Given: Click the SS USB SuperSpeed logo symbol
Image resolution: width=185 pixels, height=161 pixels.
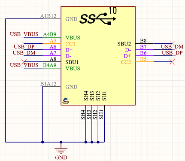Looking at the screenshot, I should (98, 19).
